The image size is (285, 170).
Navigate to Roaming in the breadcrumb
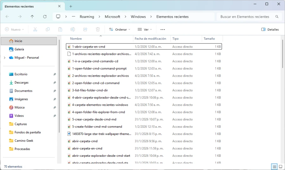(87, 17)
